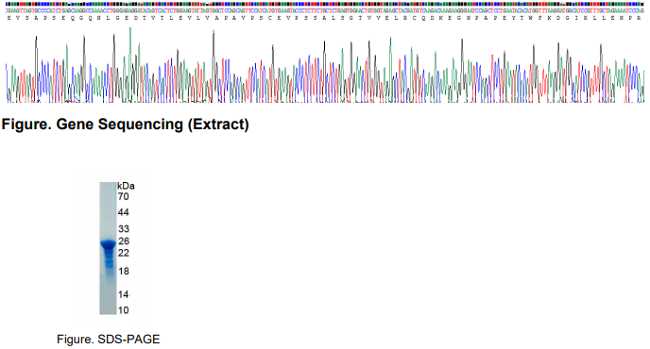This screenshot has height=349, width=650.
Task: Click the colored base-call bar above sequence
Action: click(325, 4)
